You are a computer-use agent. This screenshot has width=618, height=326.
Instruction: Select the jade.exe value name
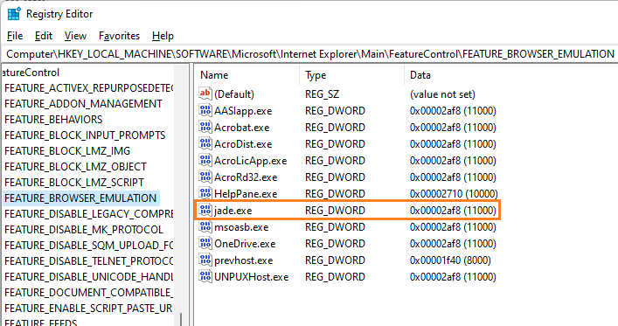[x=233, y=211]
